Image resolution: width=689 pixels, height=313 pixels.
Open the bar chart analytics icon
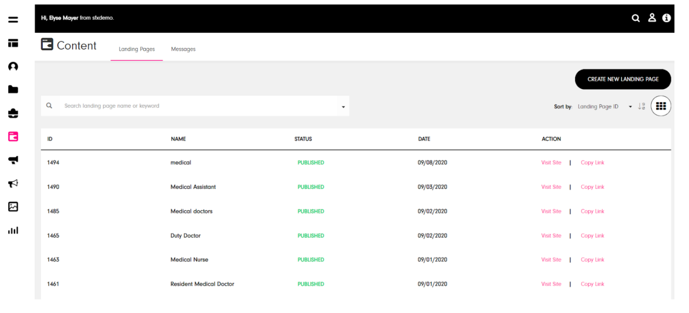pyautogui.click(x=13, y=230)
